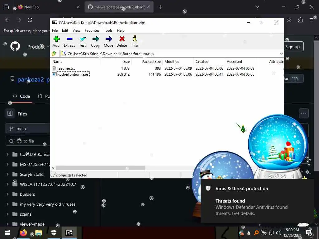Close the New Tab browser tab
The image size is (319, 239).
click(x=78, y=7)
